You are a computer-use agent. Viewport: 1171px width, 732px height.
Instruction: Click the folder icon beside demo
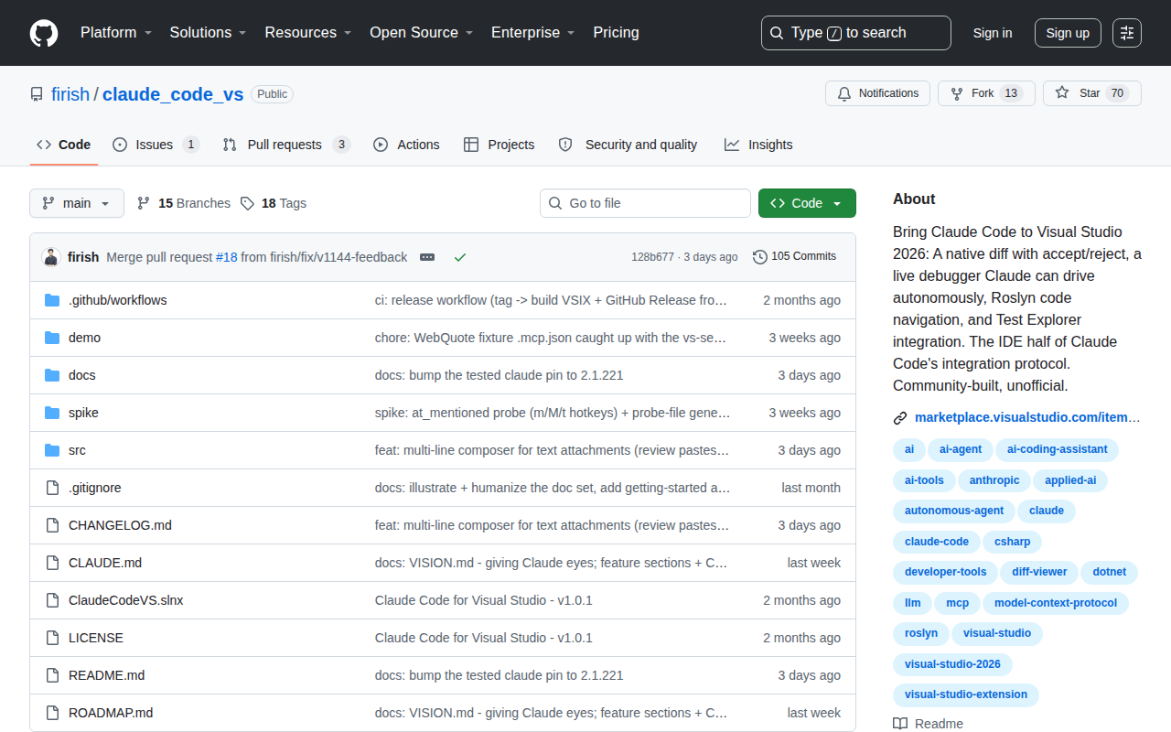click(52, 338)
